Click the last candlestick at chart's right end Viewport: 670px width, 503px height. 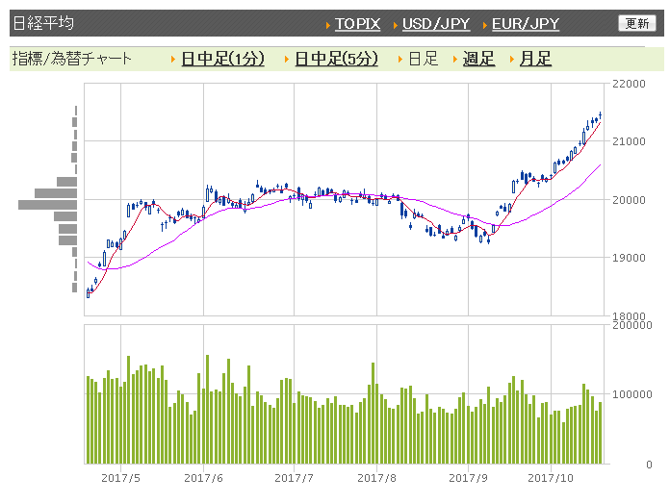pos(601,115)
